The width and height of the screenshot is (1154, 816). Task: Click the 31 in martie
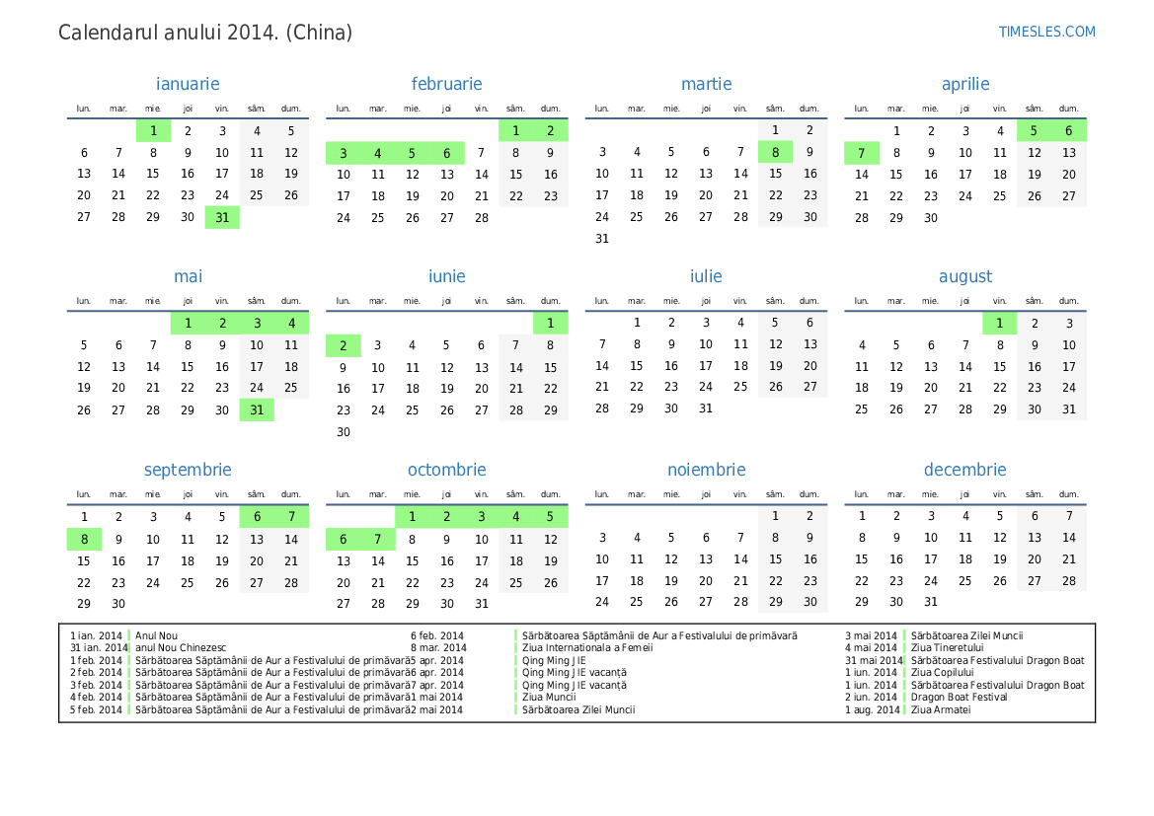602,239
